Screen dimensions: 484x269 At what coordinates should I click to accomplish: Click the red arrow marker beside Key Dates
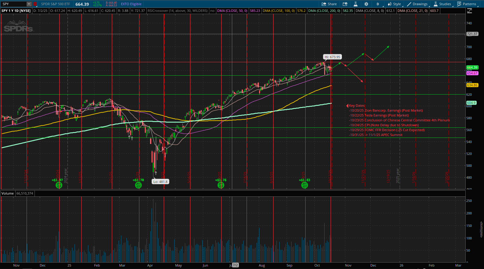pyautogui.click(x=347, y=106)
